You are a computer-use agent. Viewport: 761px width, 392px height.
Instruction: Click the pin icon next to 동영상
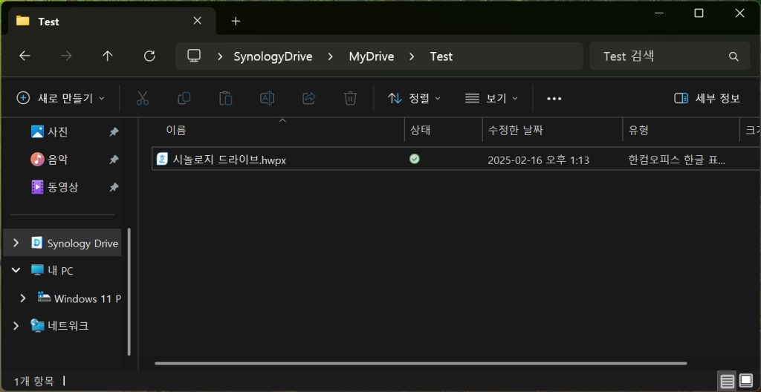pos(114,187)
